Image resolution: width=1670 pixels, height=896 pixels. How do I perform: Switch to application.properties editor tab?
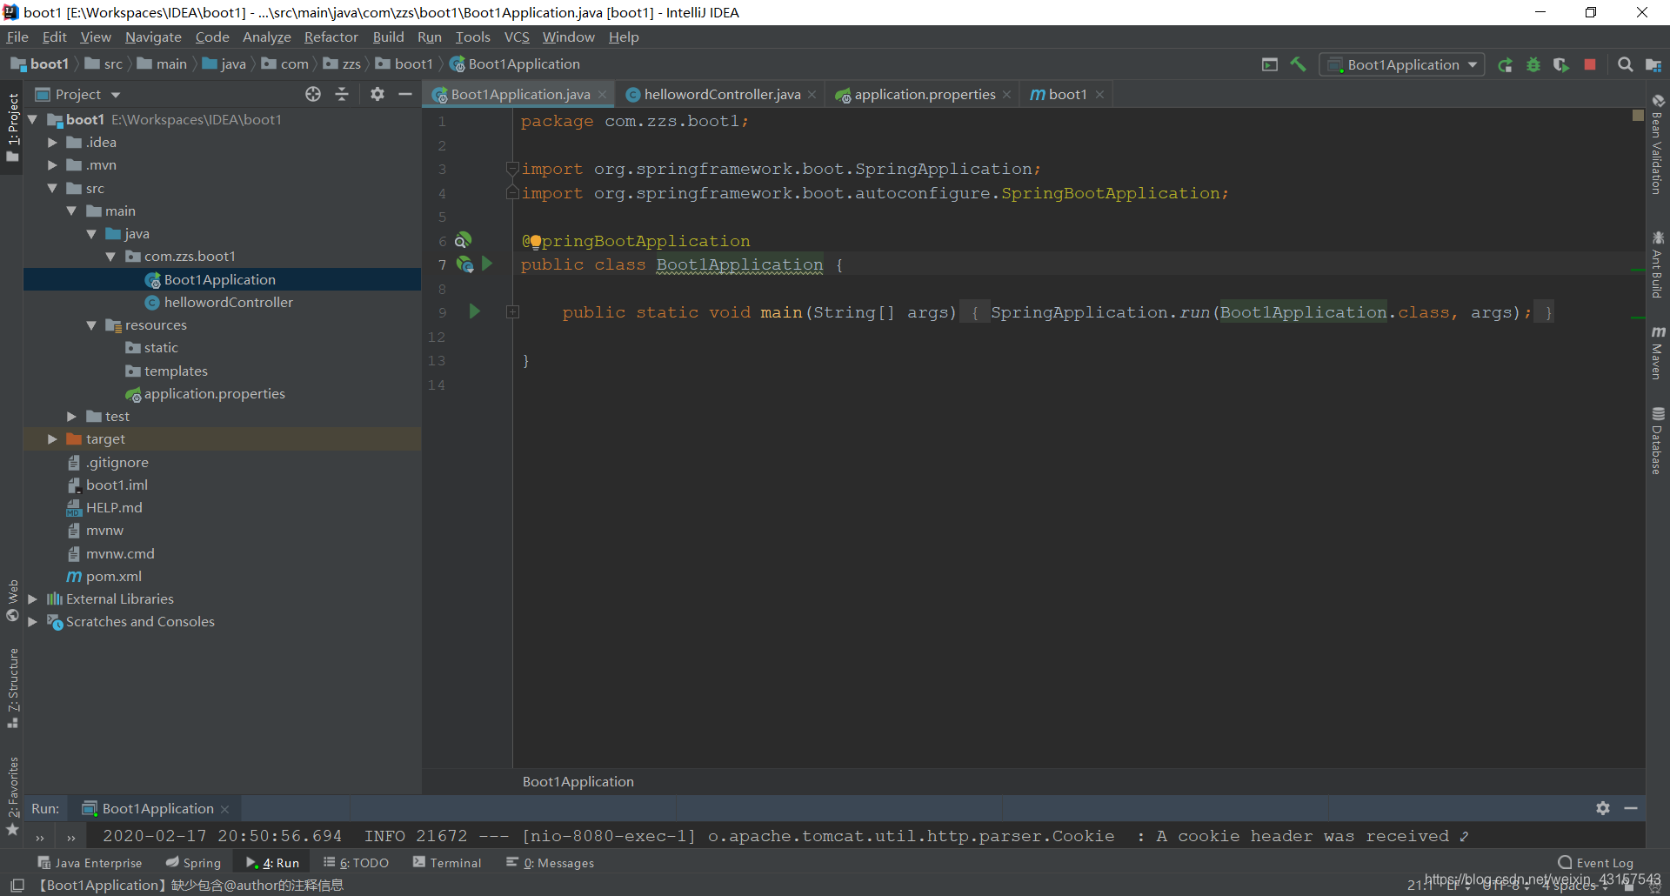[925, 95]
